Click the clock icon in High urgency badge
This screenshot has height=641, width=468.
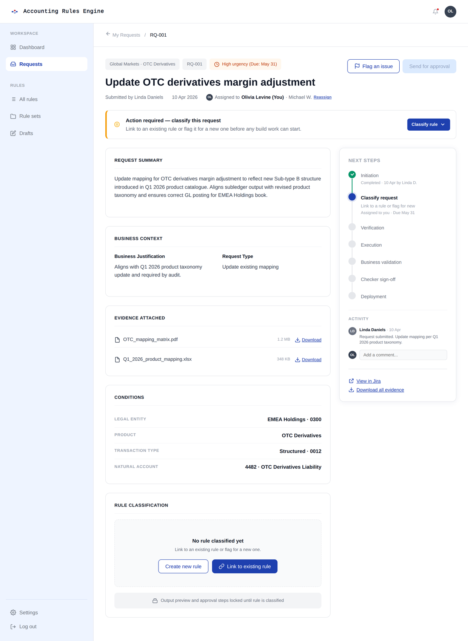click(217, 65)
